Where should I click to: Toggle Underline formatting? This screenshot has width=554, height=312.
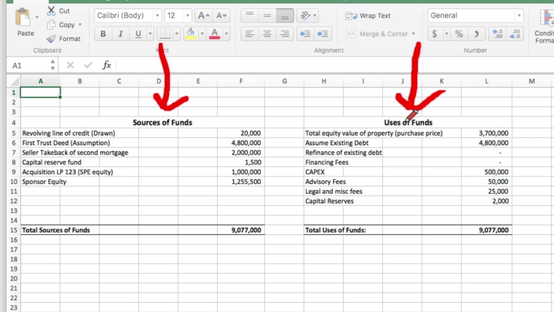click(x=138, y=34)
